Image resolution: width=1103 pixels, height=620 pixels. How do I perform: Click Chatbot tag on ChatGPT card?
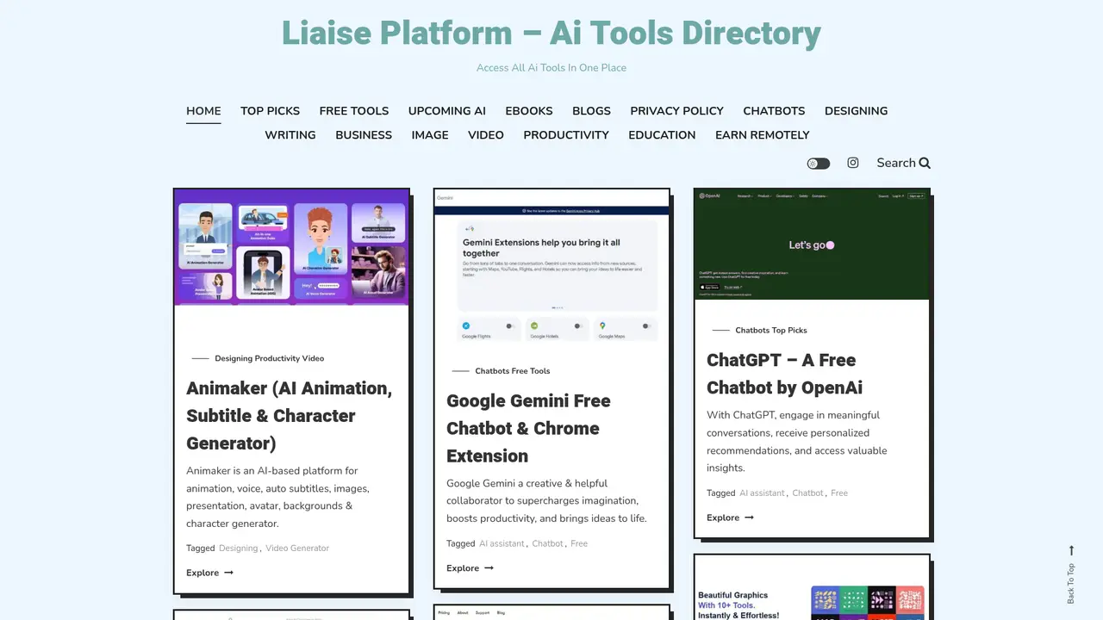tap(808, 493)
